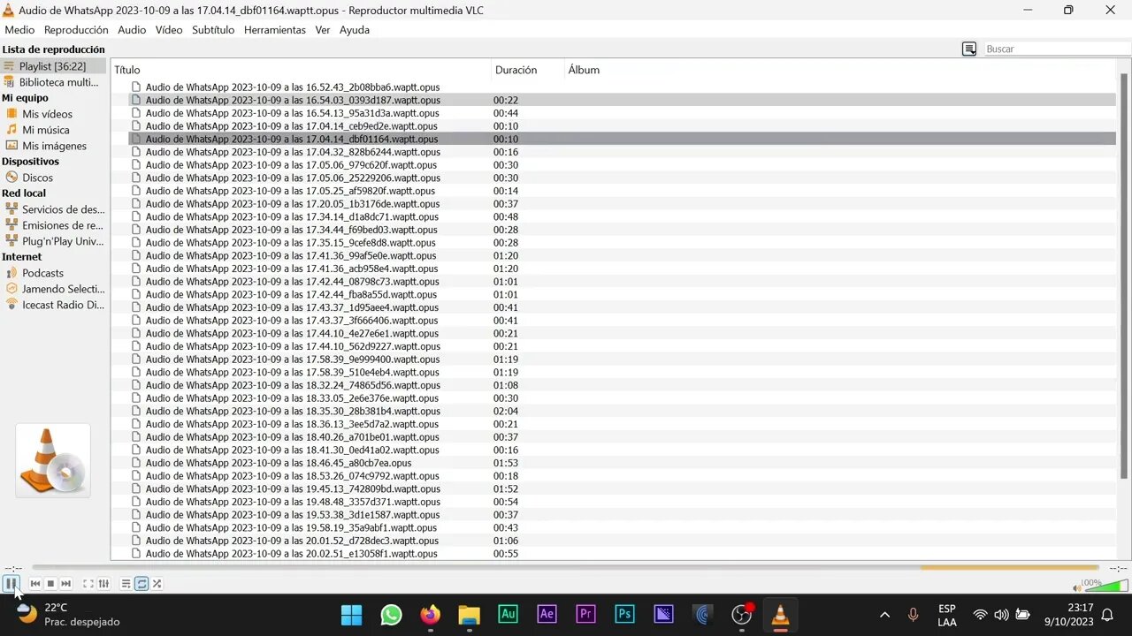Open Adobe Photoshop from taskbar

pos(624,615)
